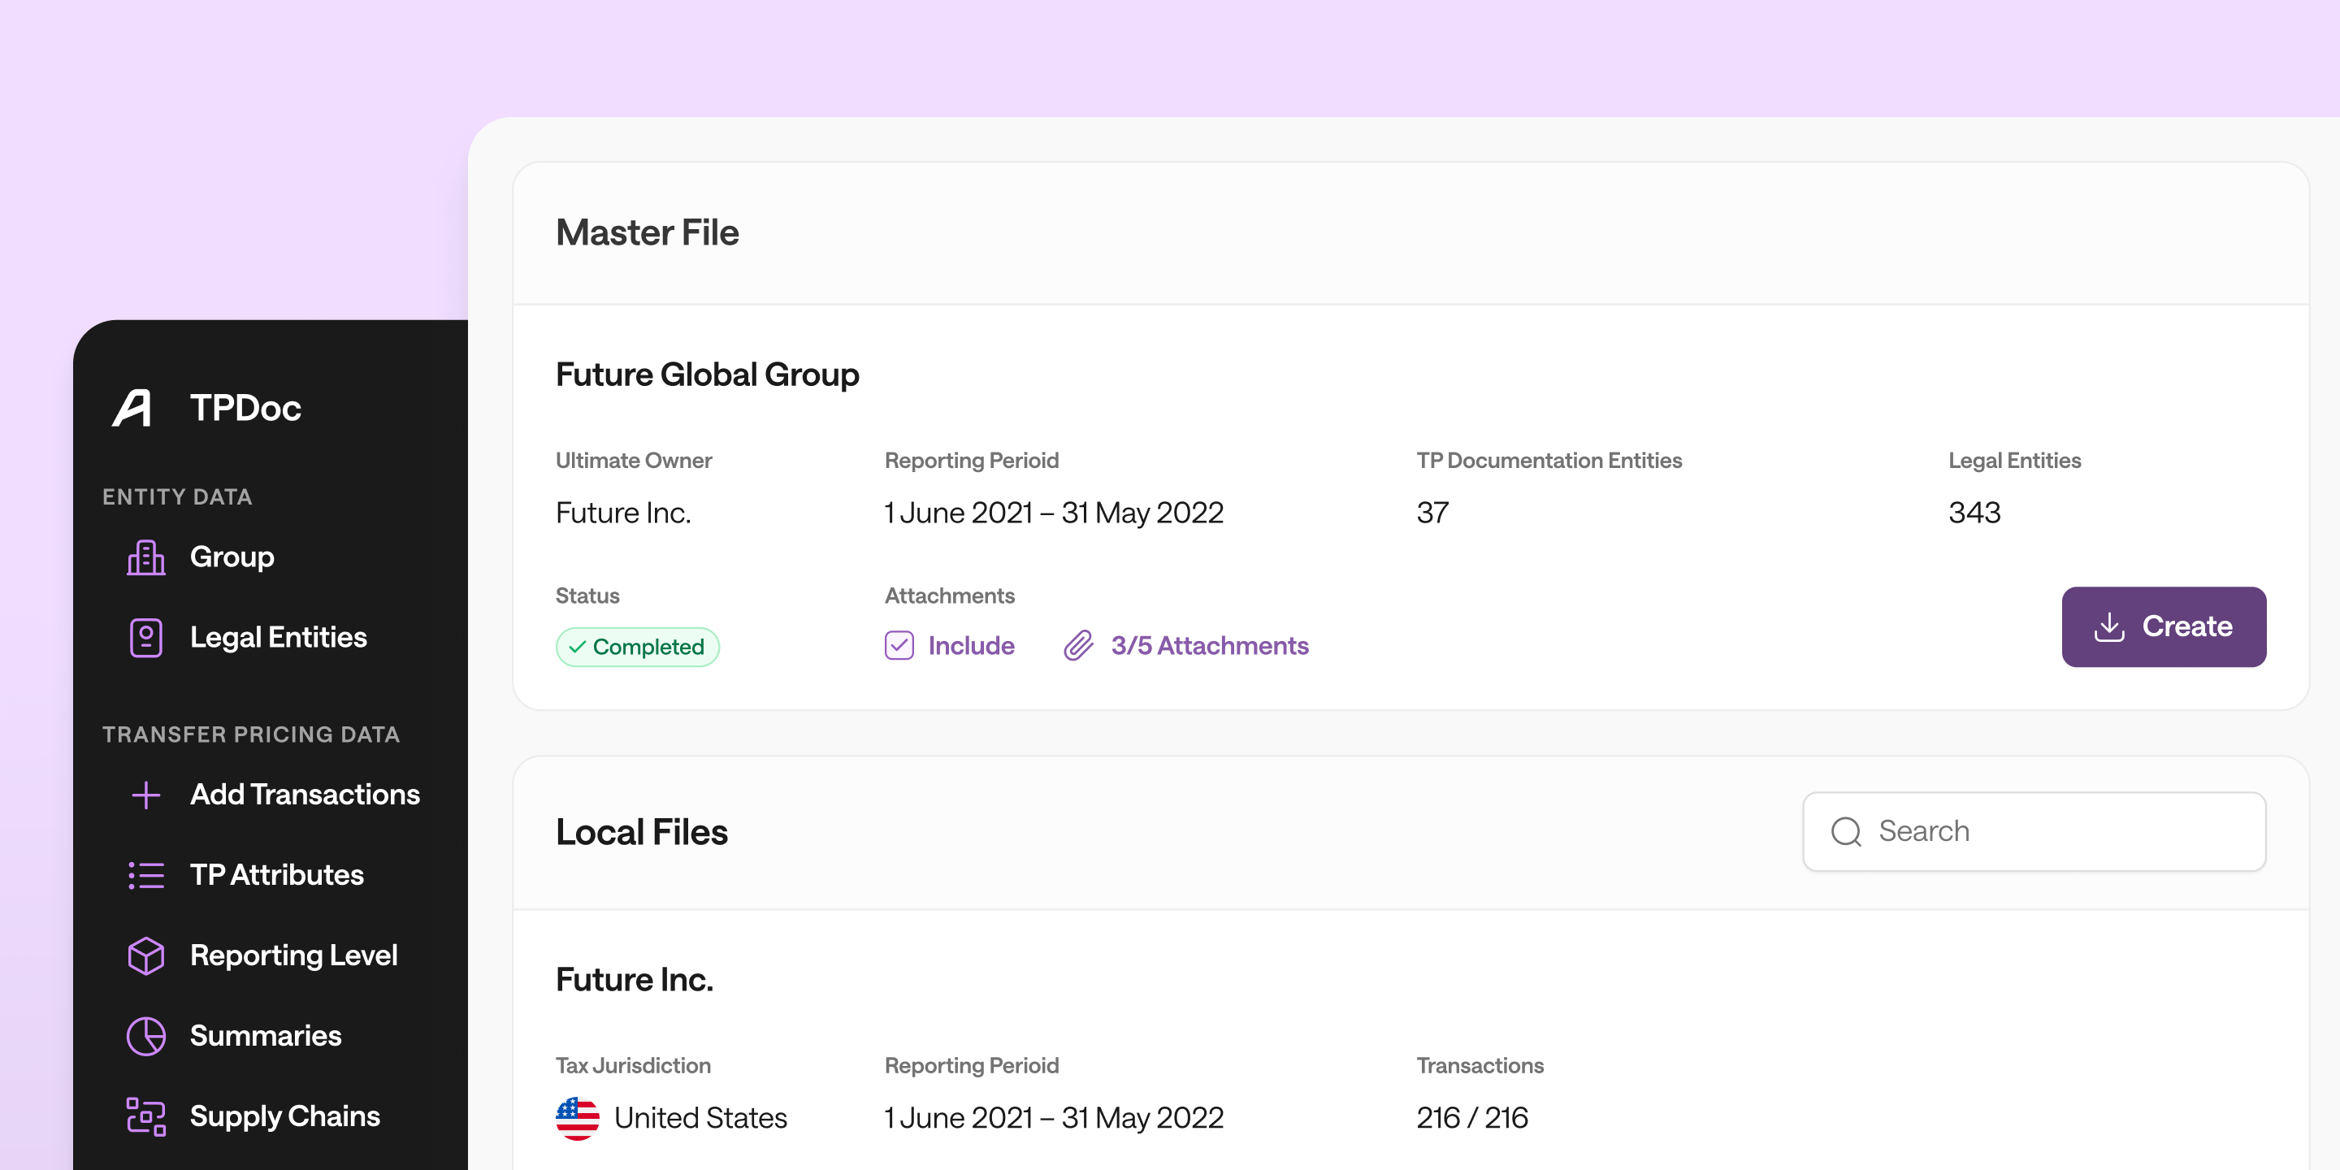
Task: Open Legal Entities in the sidebar
Action: pos(278,638)
